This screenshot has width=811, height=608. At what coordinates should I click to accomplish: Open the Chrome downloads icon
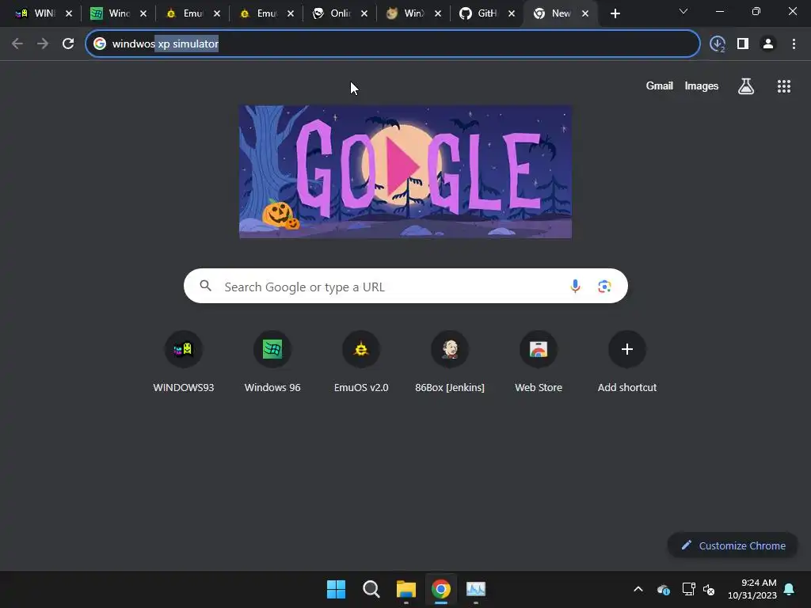tap(718, 44)
